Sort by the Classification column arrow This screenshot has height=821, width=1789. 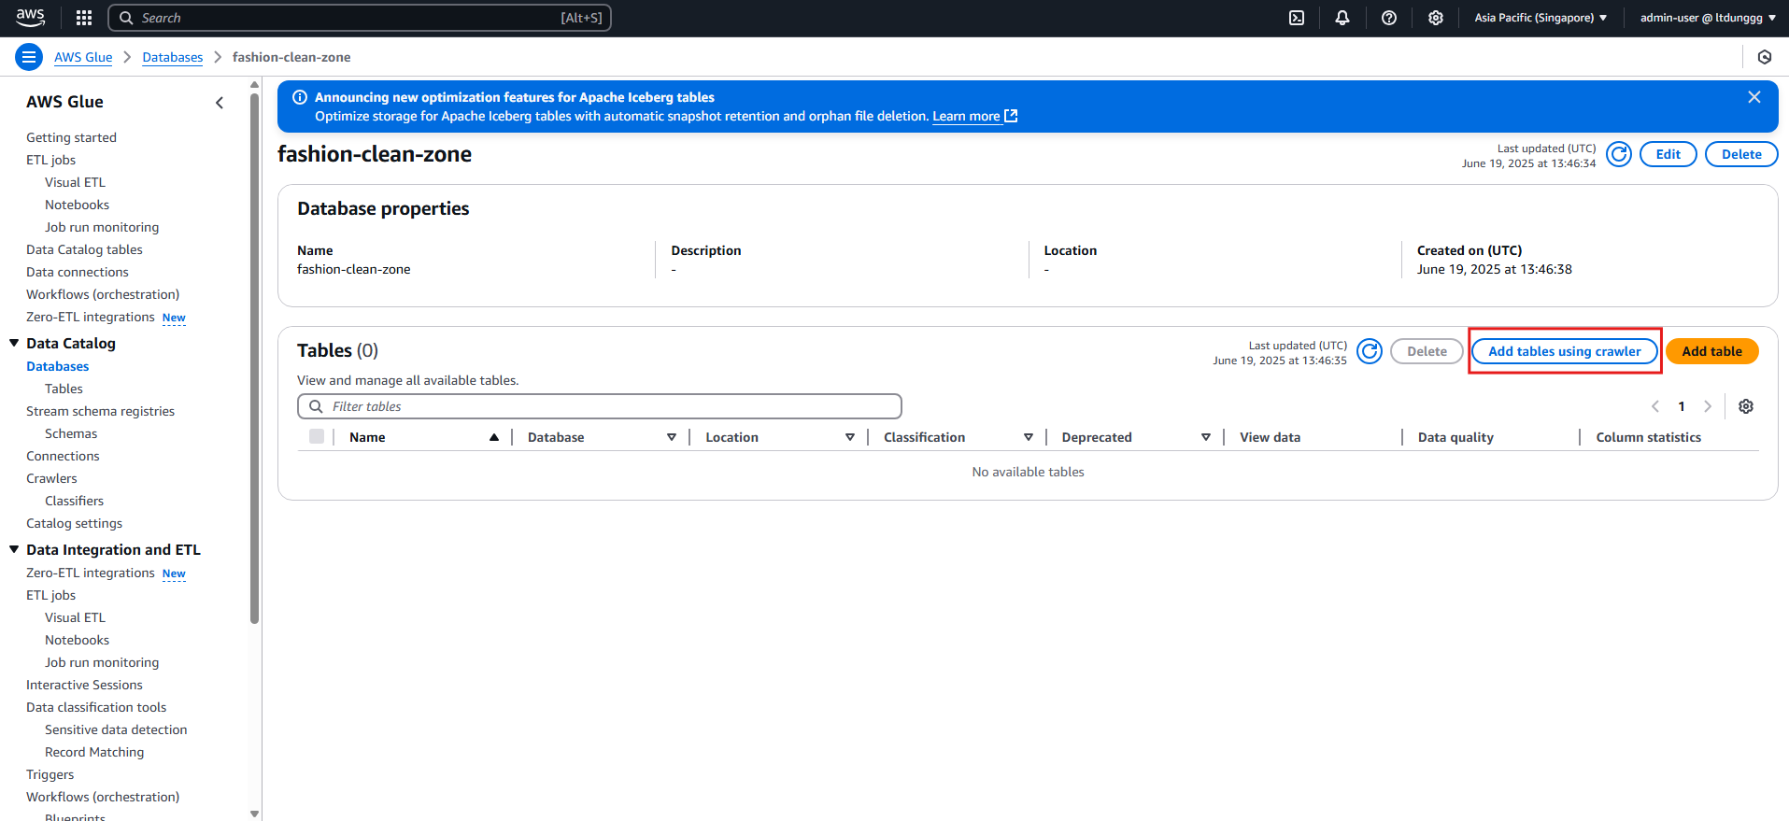(x=1029, y=437)
